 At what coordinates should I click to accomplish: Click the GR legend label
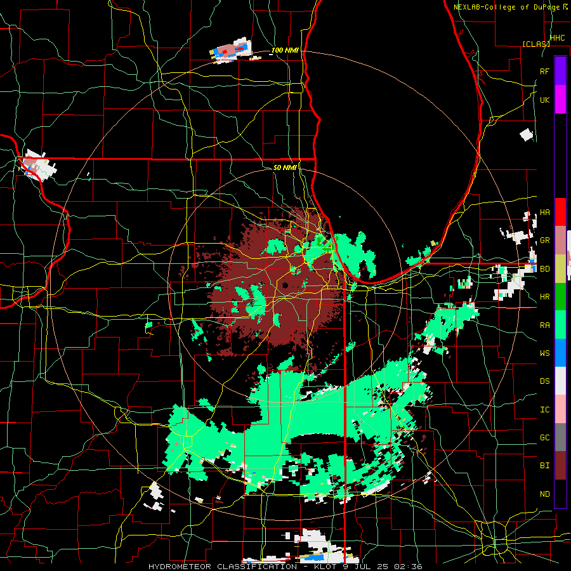[545, 240]
